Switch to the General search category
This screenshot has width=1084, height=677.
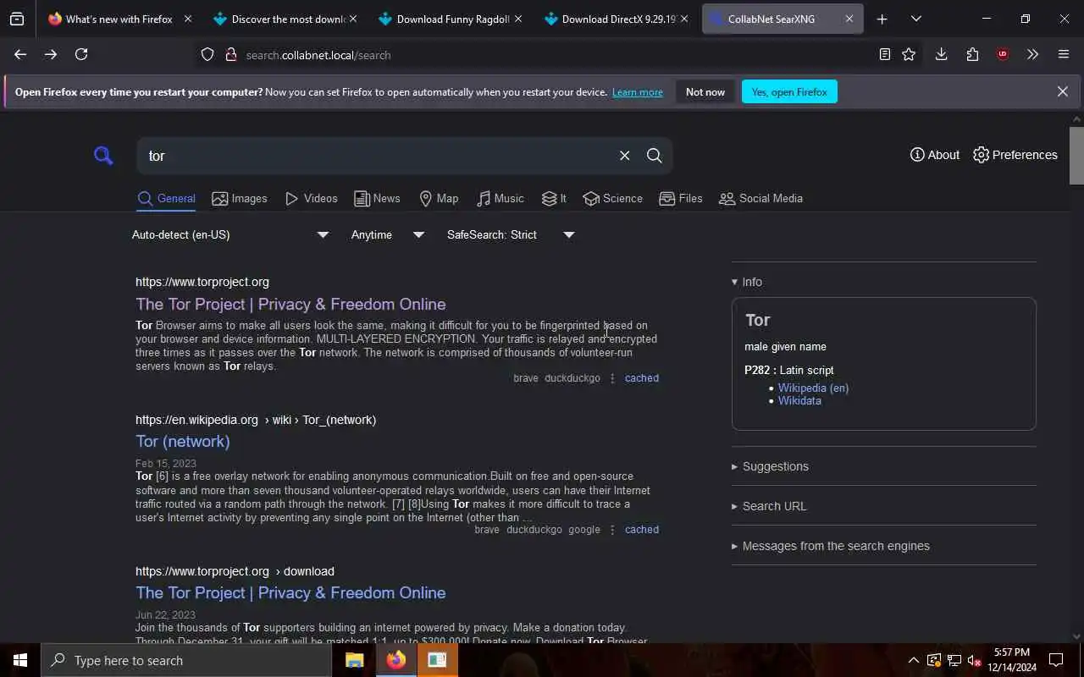167,198
